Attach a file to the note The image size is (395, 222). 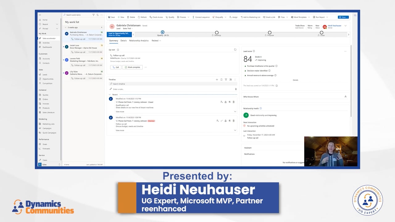236,89
